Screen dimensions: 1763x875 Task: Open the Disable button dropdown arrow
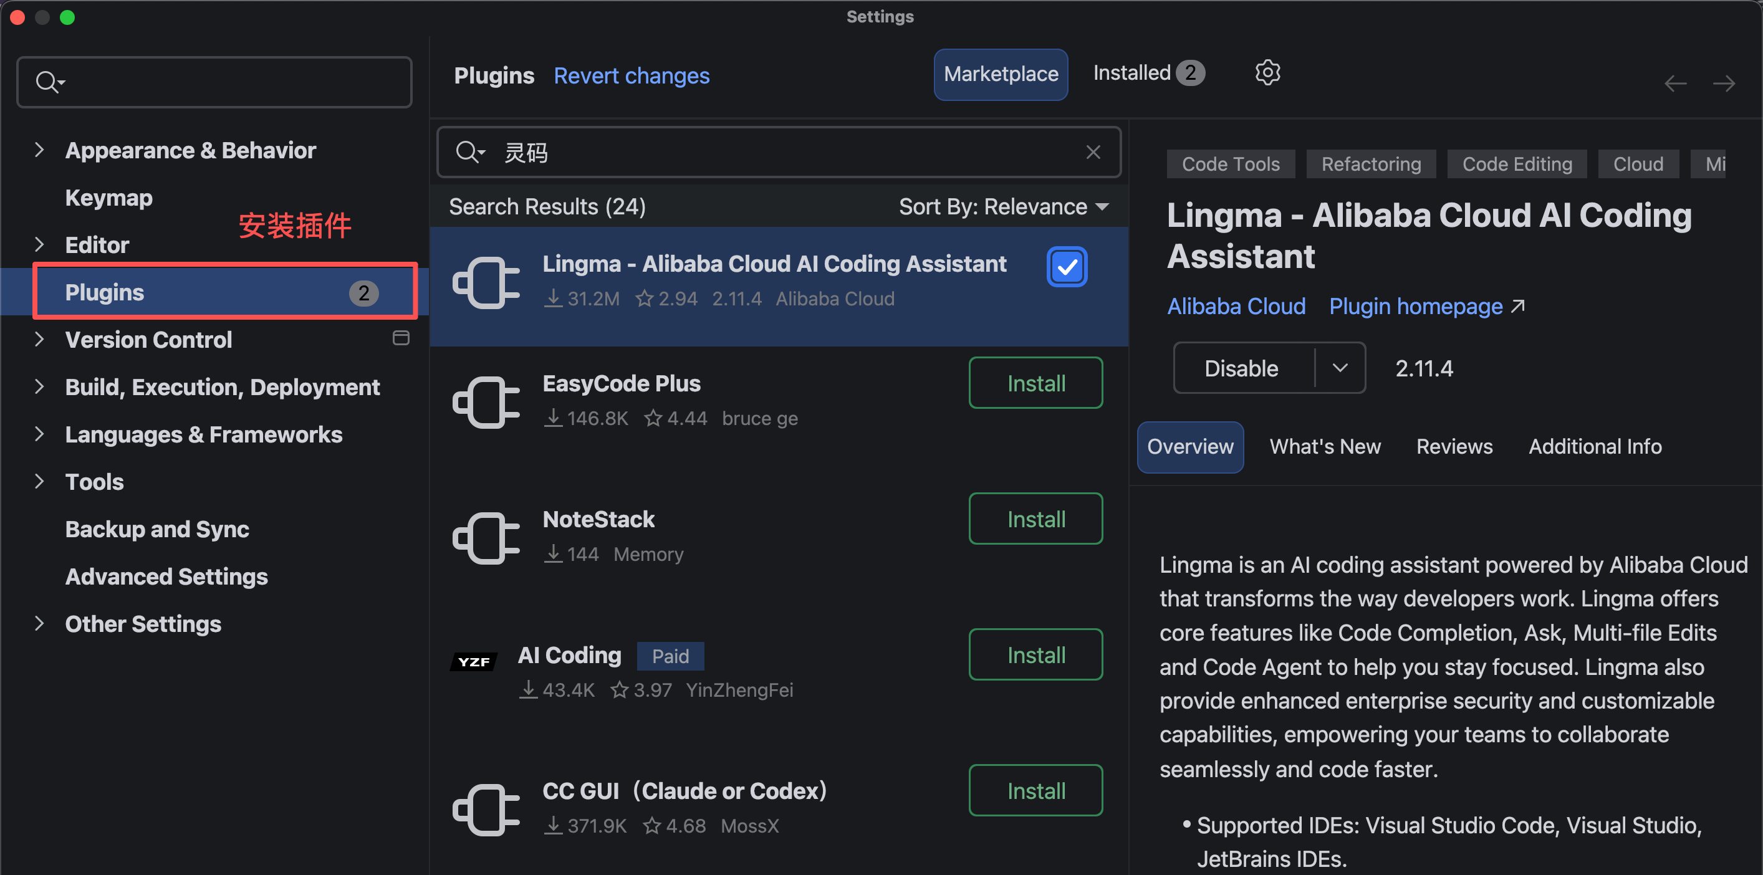1340,368
